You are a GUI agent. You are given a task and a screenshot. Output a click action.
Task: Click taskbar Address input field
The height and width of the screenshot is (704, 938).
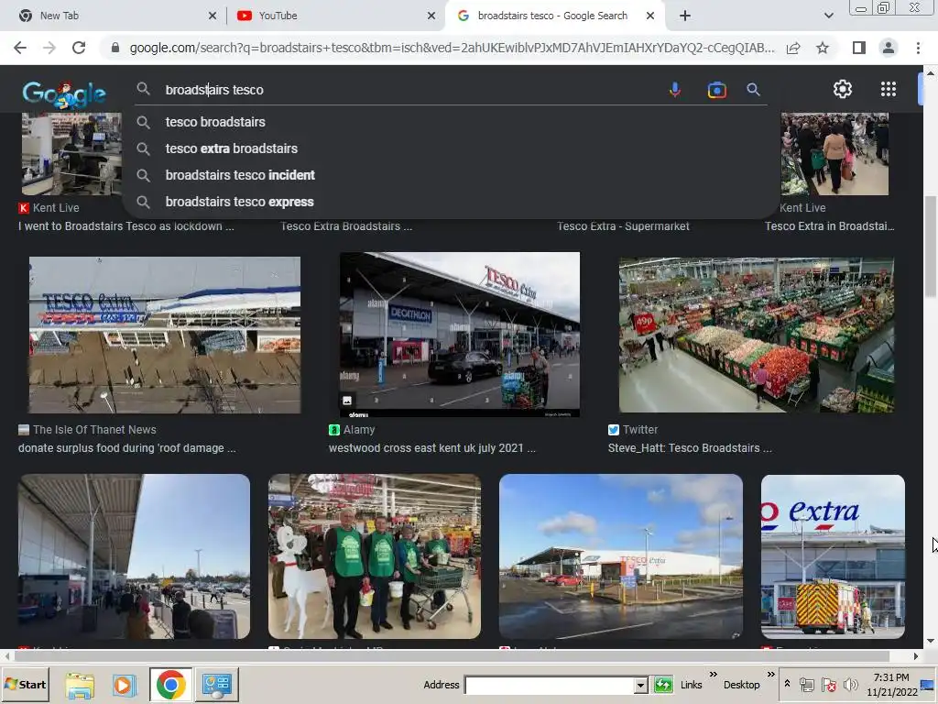pyautogui.click(x=550, y=685)
